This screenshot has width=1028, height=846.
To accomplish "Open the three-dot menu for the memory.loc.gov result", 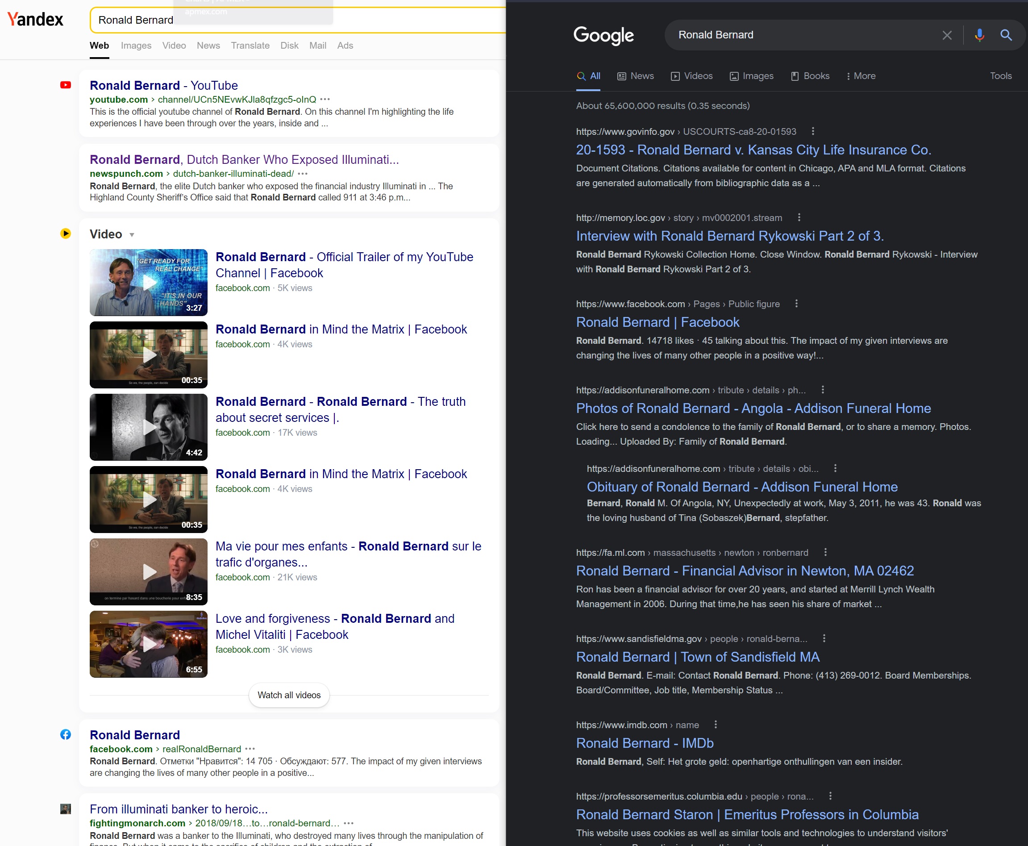I will tap(799, 217).
